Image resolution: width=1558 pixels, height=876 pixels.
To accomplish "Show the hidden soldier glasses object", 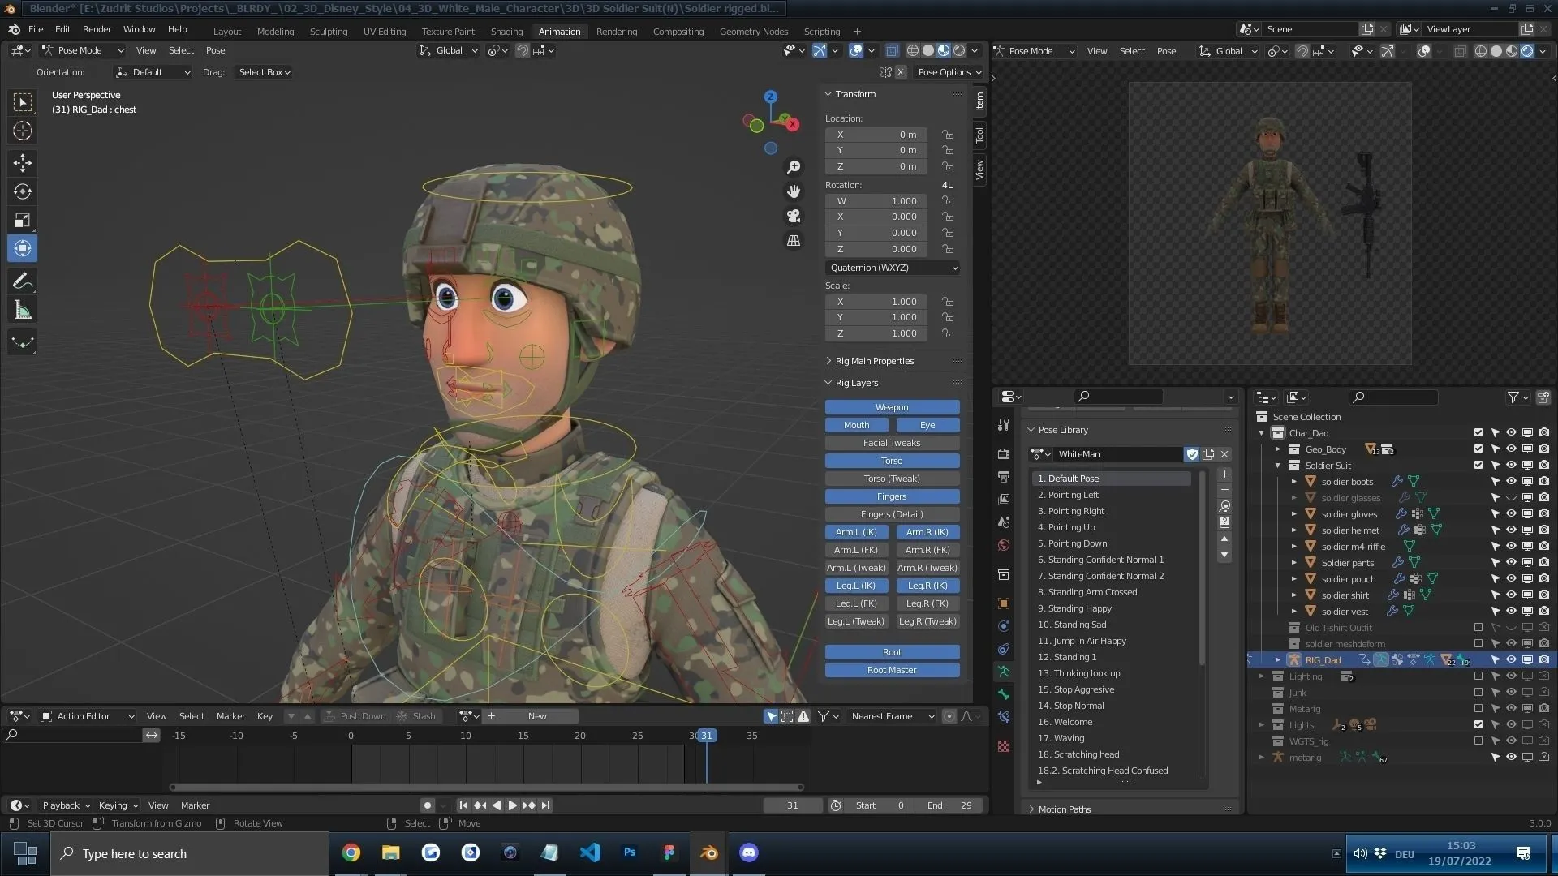I will (x=1511, y=497).
